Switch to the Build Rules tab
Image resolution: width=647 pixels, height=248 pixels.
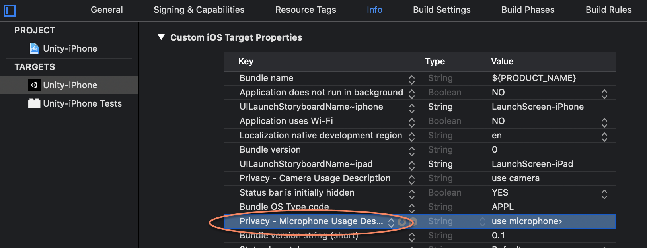click(608, 10)
